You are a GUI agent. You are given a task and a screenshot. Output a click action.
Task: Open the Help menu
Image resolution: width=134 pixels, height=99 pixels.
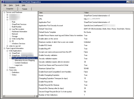pos(24,5)
